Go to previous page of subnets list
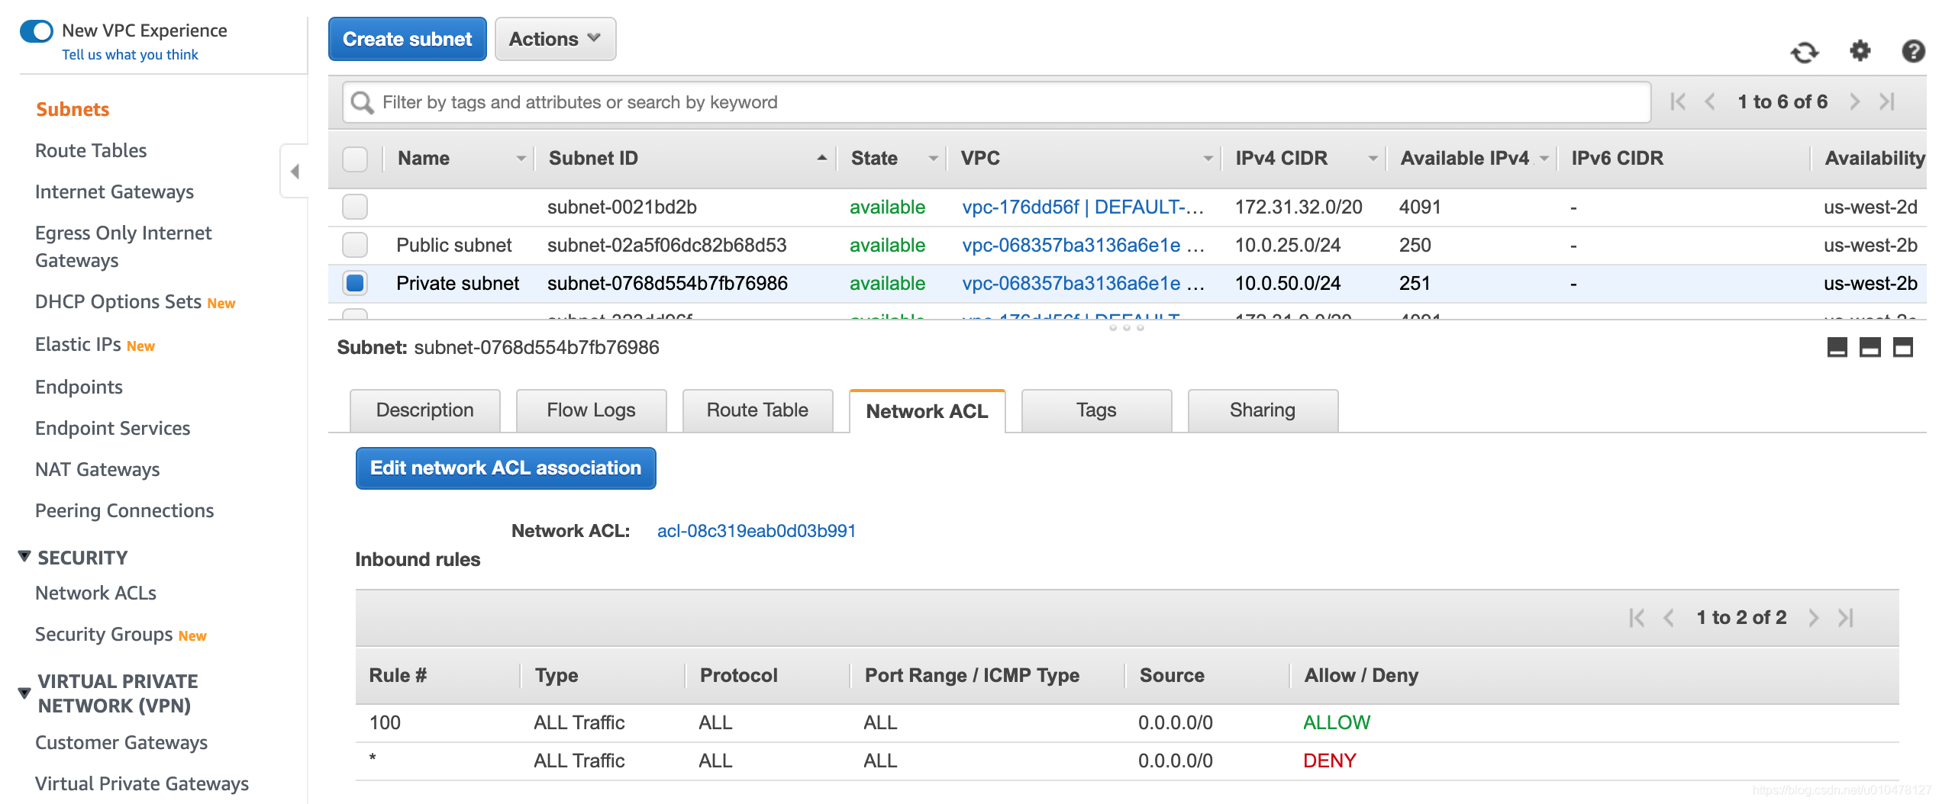This screenshot has width=1939, height=804. [x=1711, y=101]
